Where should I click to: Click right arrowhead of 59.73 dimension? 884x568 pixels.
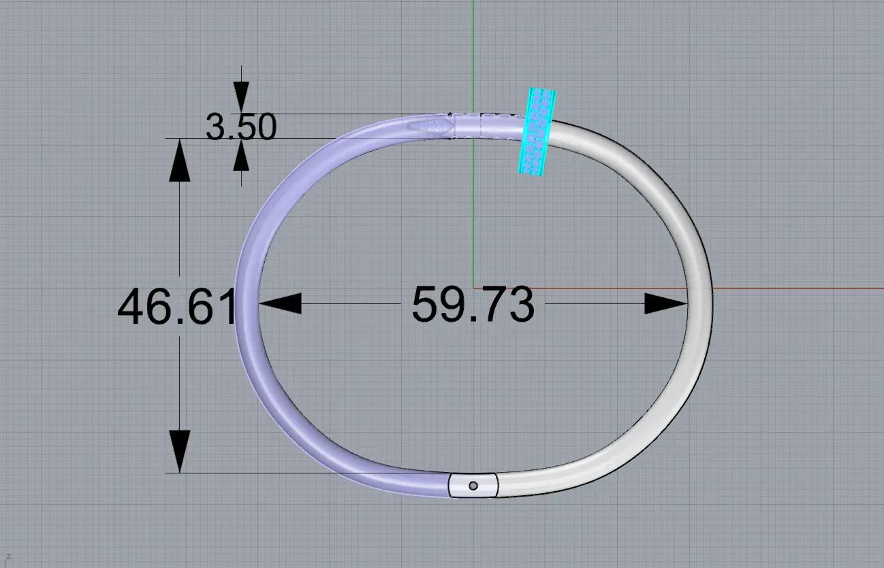(x=665, y=304)
